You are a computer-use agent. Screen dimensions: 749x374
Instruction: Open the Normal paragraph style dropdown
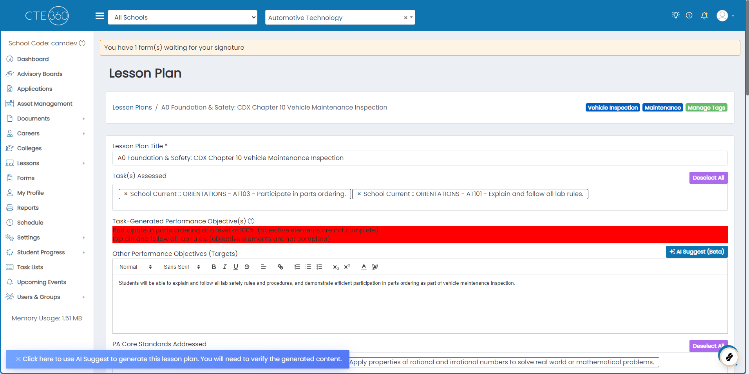tap(136, 267)
